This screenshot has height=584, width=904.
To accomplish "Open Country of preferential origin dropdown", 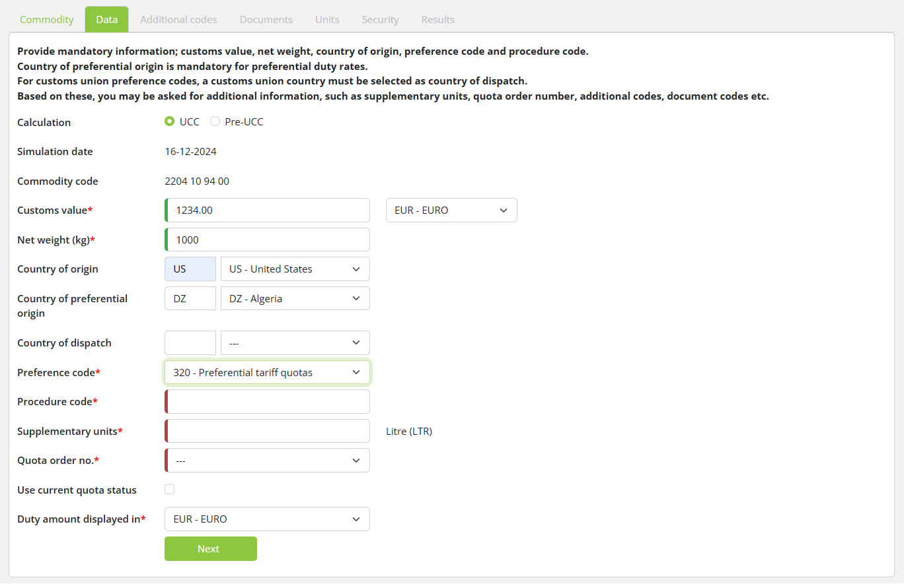I will tap(295, 299).
